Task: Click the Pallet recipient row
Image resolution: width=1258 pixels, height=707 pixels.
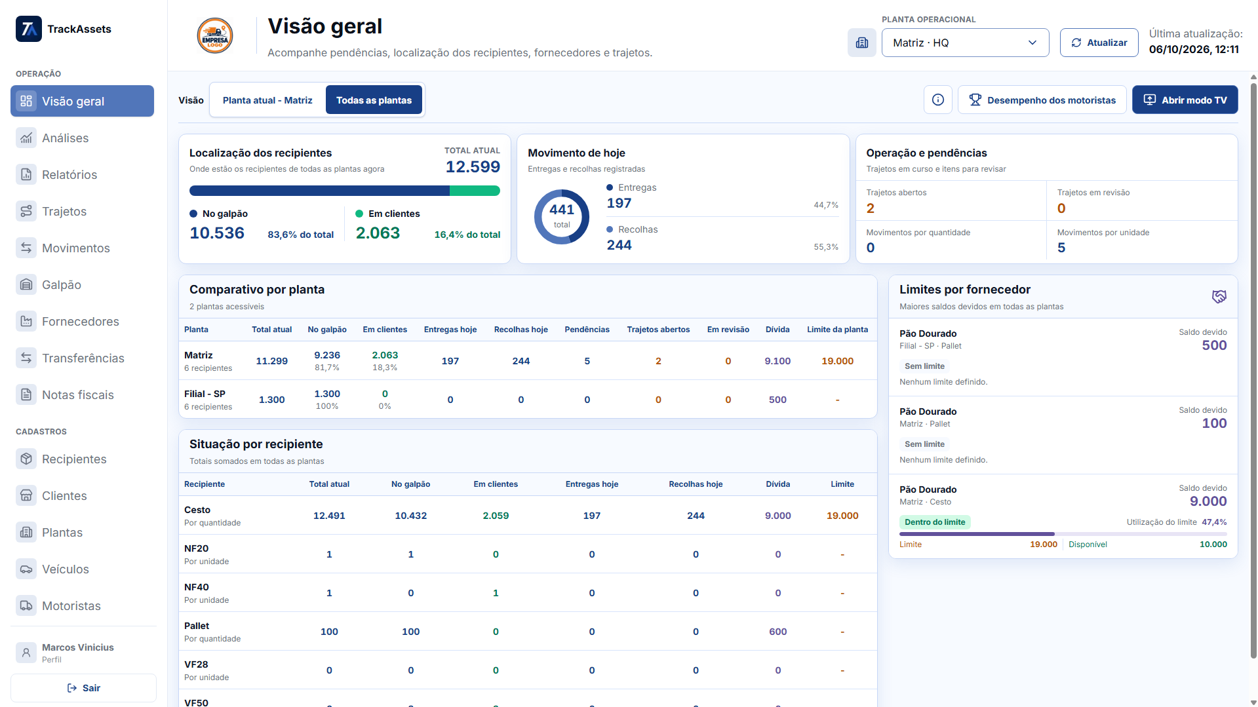Action: tap(528, 632)
